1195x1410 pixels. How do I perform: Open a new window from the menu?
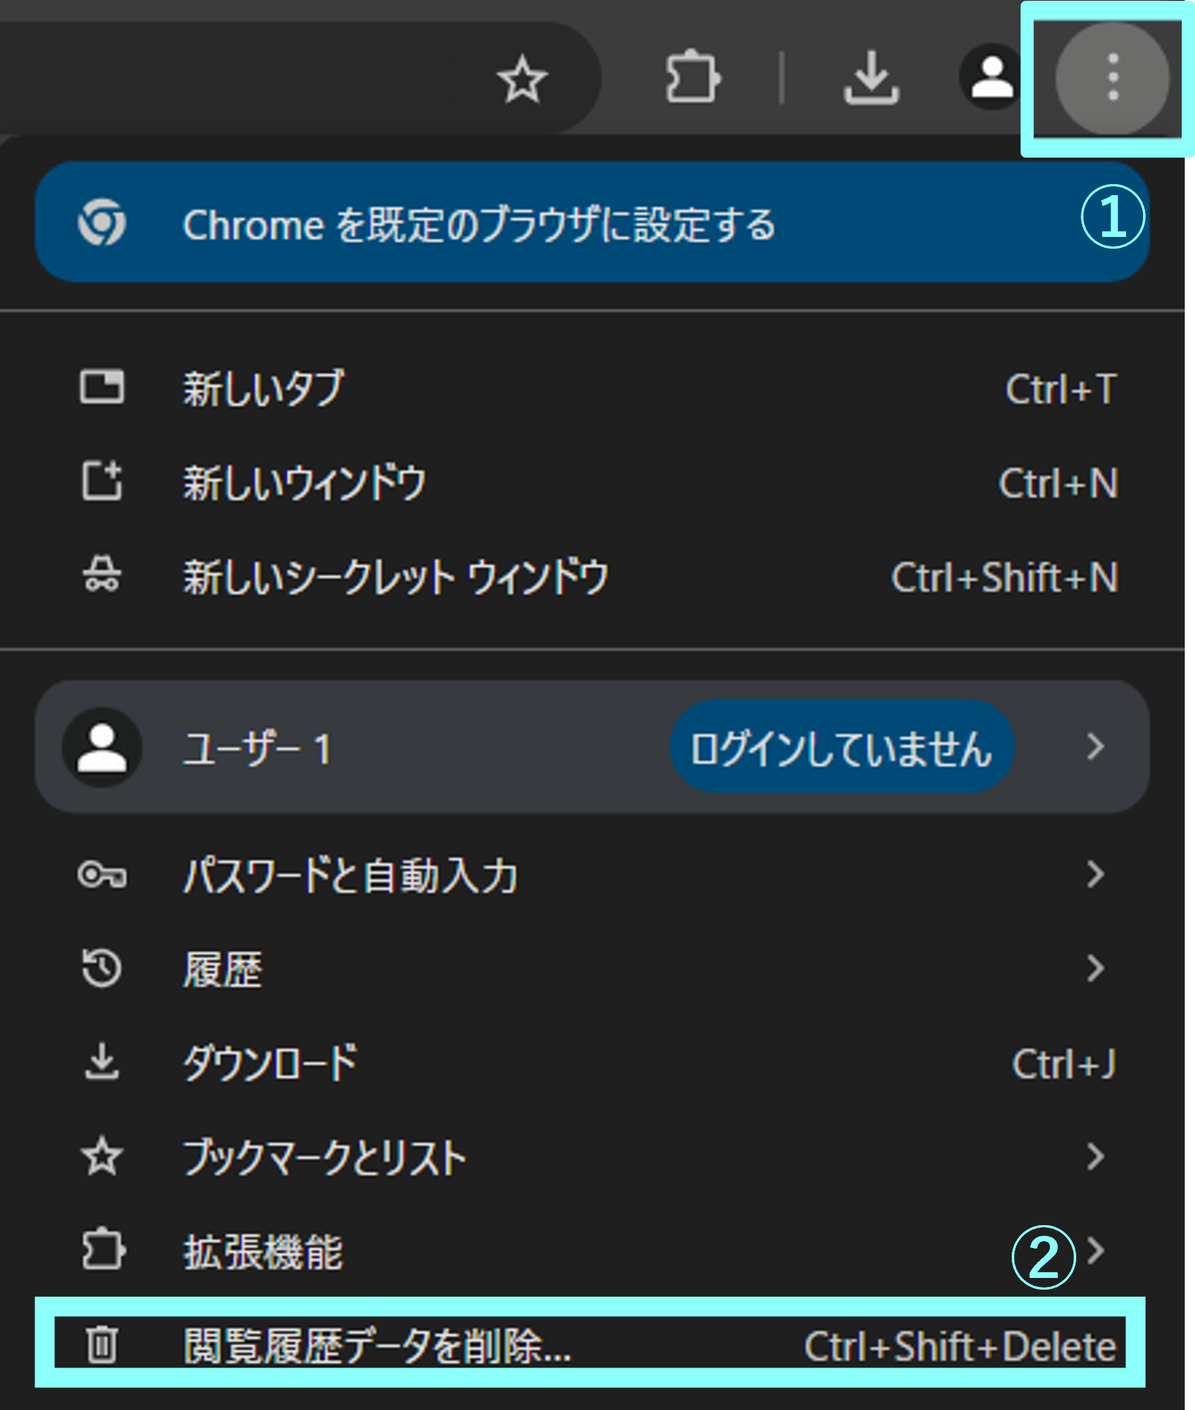pos(592,482)
